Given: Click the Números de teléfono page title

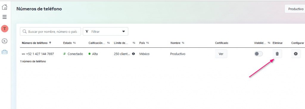Looking at the screenshot, I should coord(39,9).
